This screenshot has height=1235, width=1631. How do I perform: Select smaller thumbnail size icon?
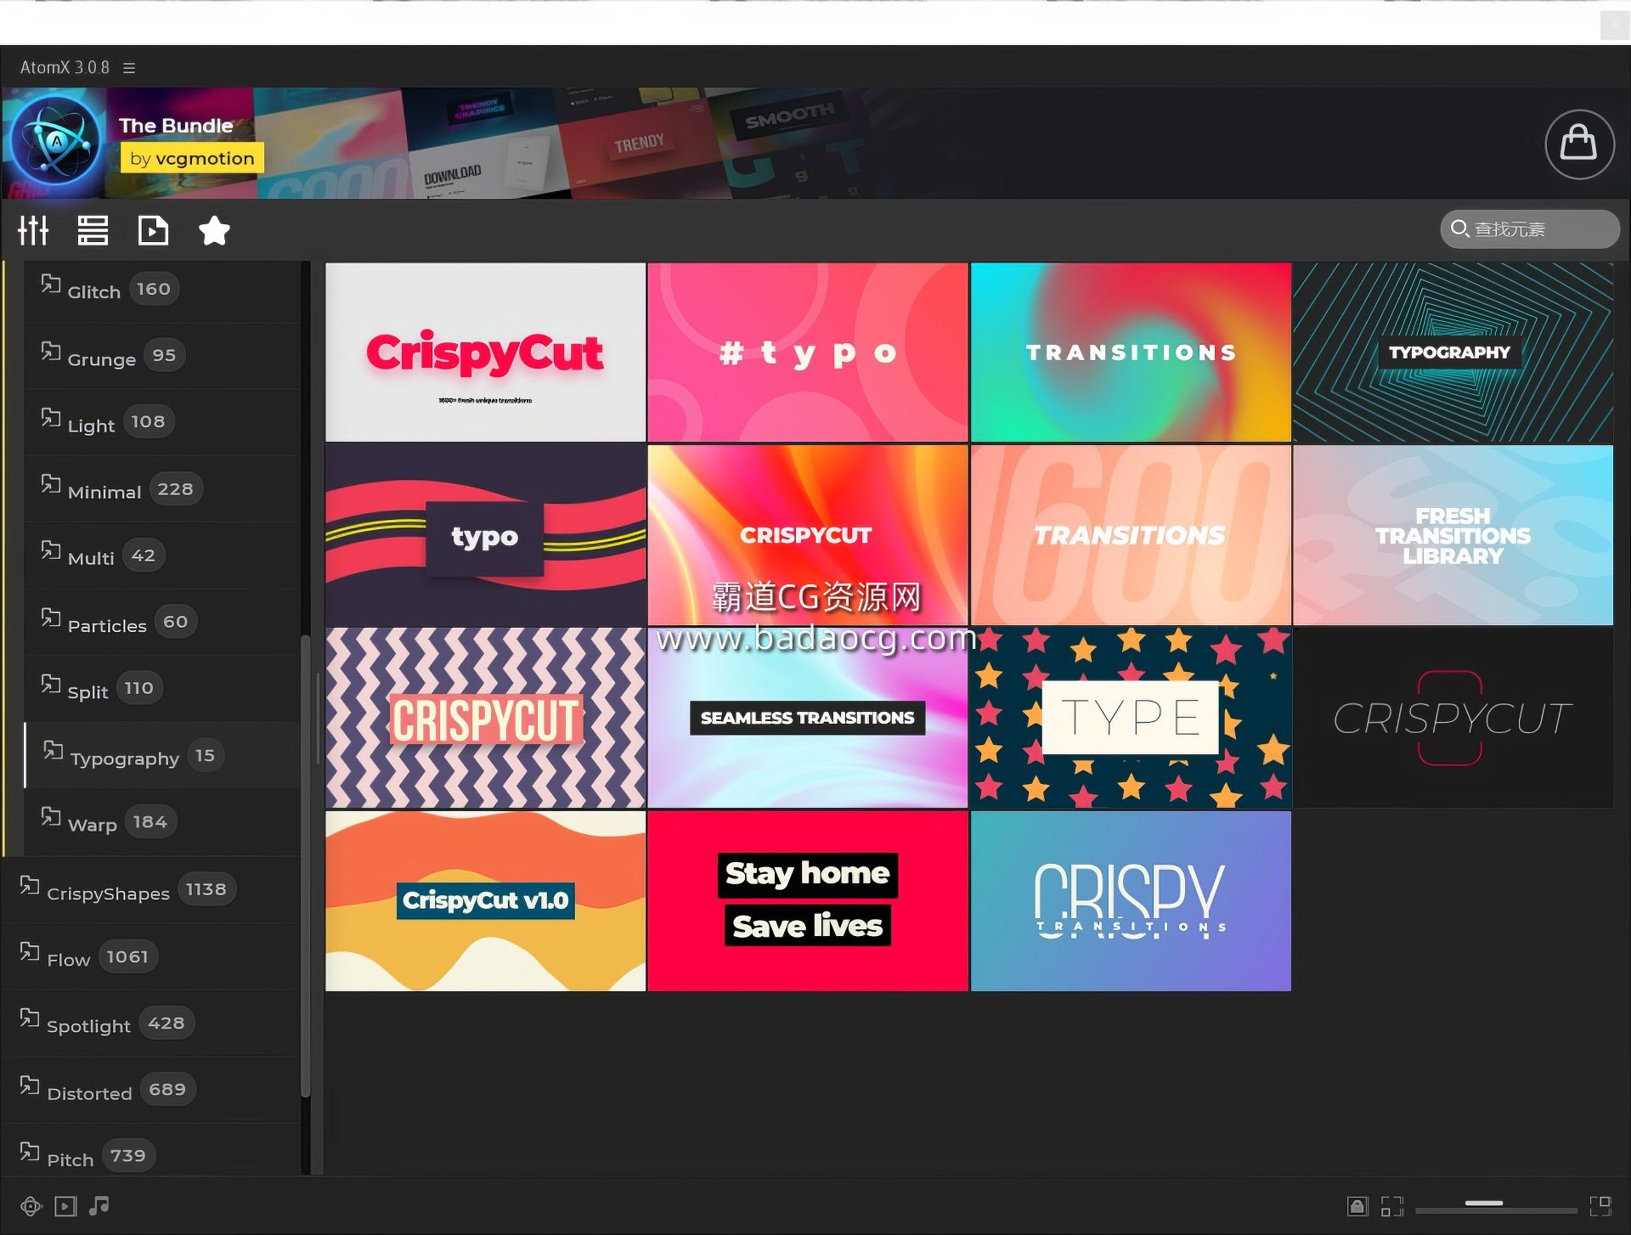tap(1391, 1206)
